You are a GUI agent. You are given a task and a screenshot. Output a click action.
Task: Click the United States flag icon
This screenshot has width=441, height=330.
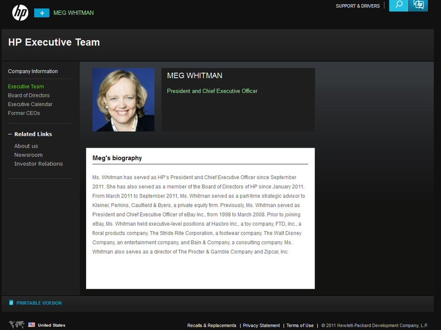coord(32,325)
